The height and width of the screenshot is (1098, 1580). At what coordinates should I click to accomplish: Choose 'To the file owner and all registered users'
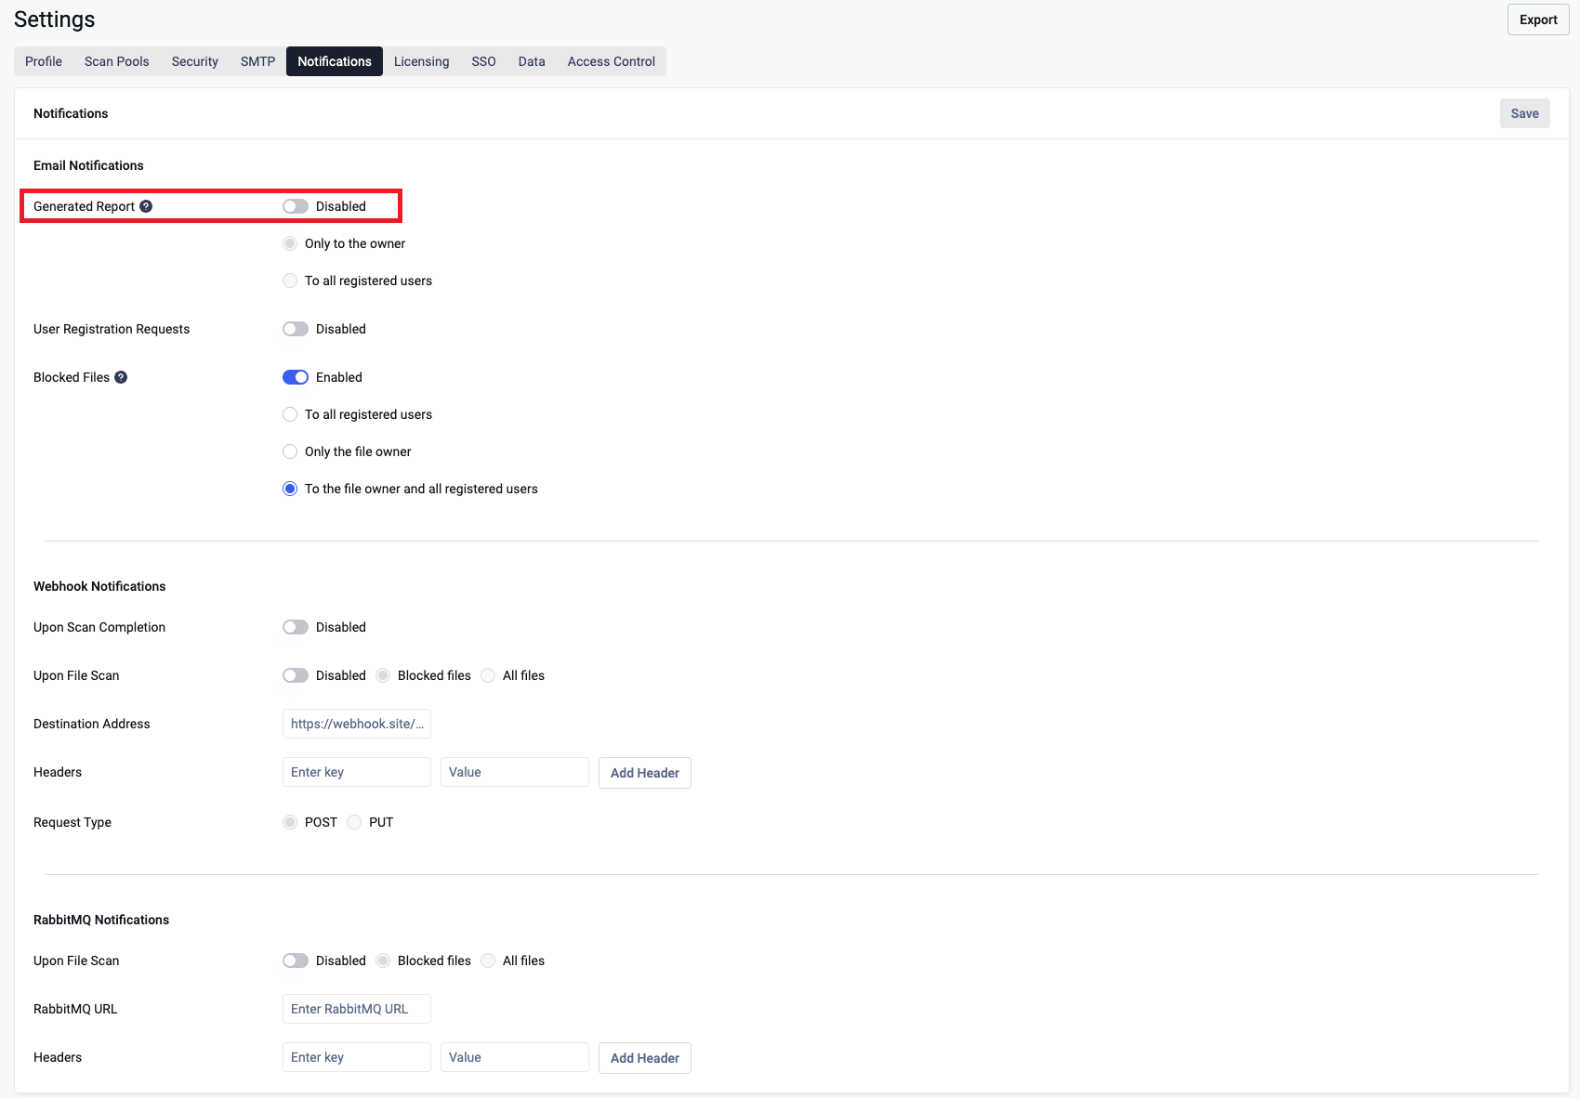coord(290,489)
